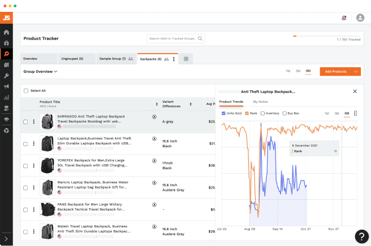The width and height of the screenshot is (371, 246).
Task: Open the graduation cap Academy icon
Action: tap(6, 119)
